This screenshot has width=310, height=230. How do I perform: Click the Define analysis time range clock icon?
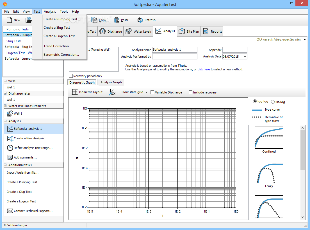[10, 148]
